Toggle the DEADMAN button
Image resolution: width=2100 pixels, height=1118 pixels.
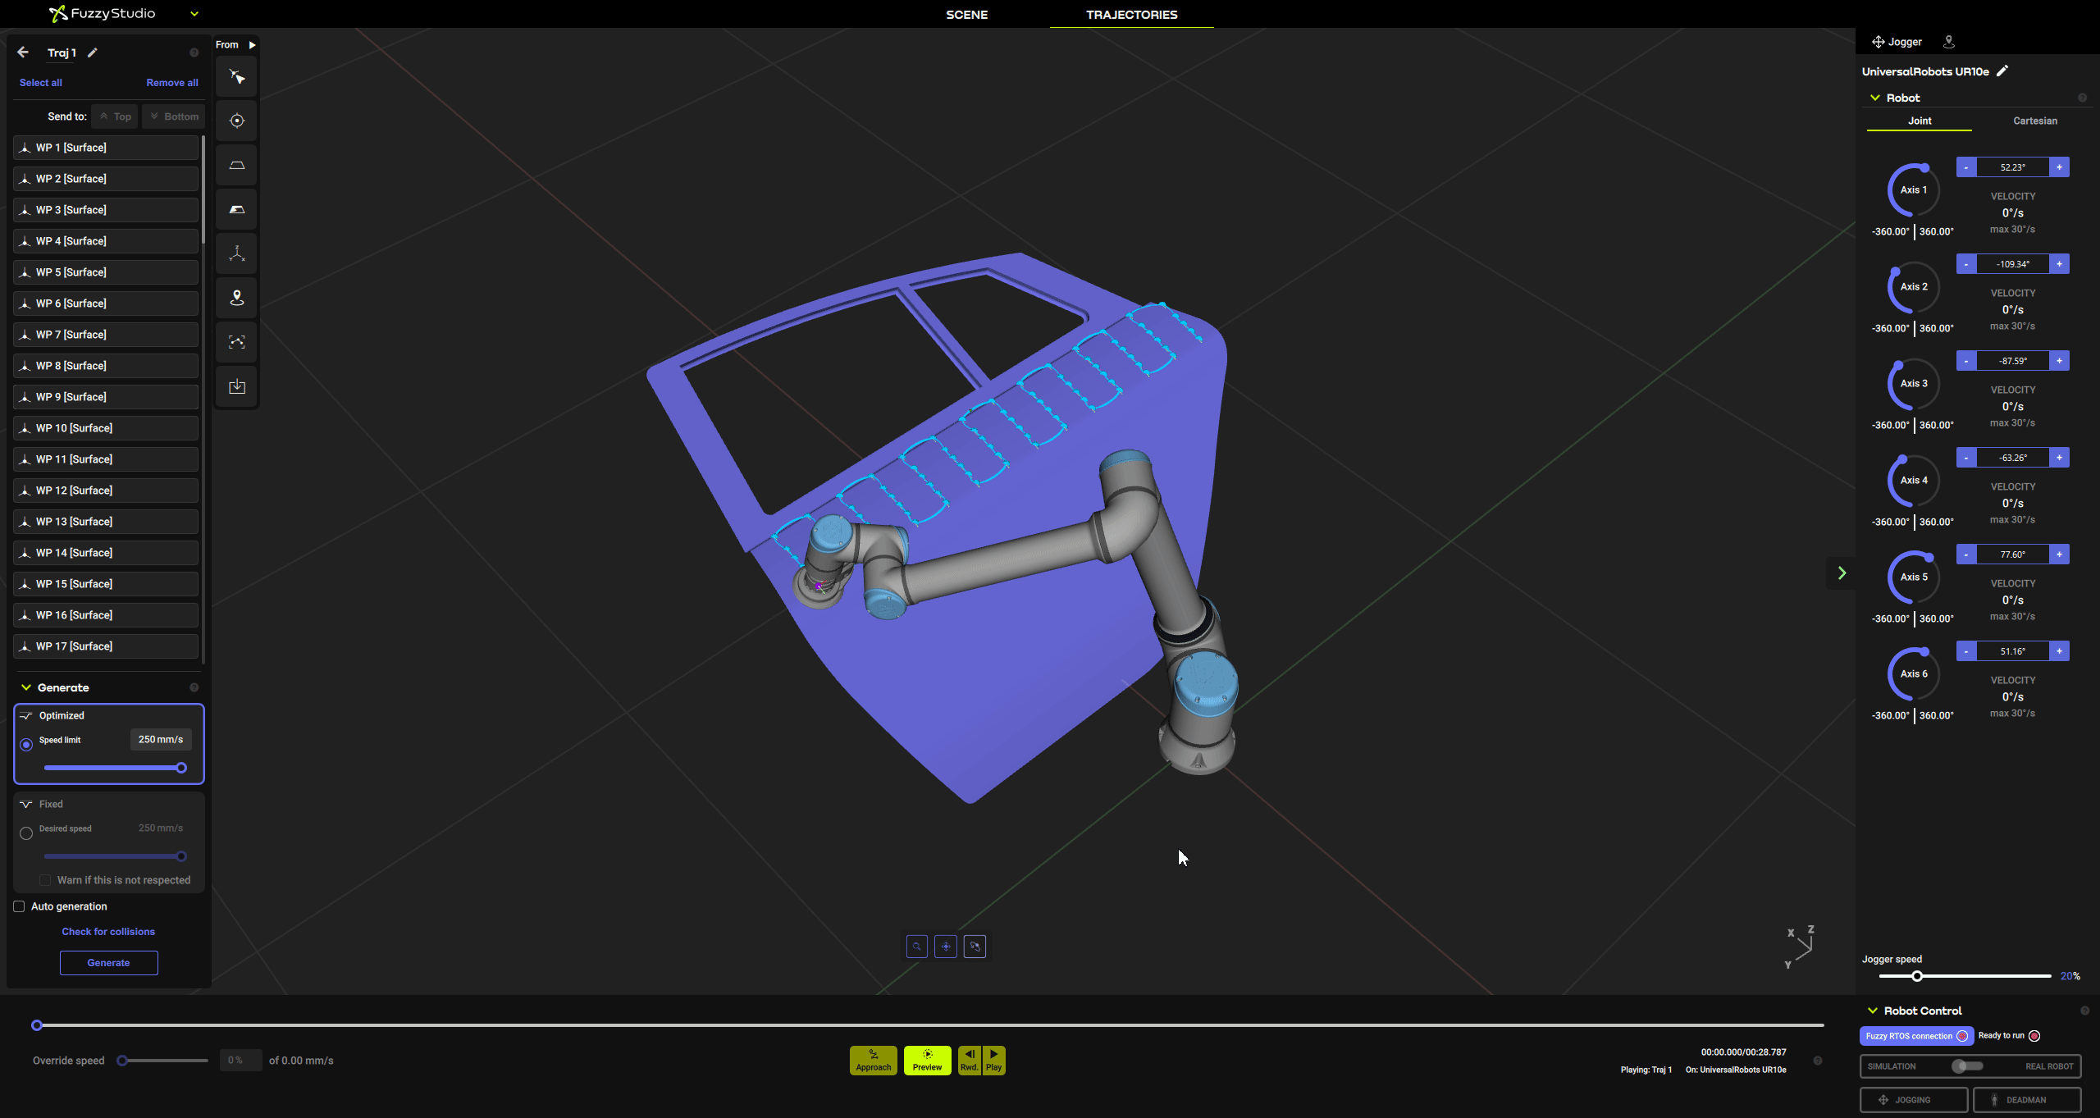click(2027, 1100)
